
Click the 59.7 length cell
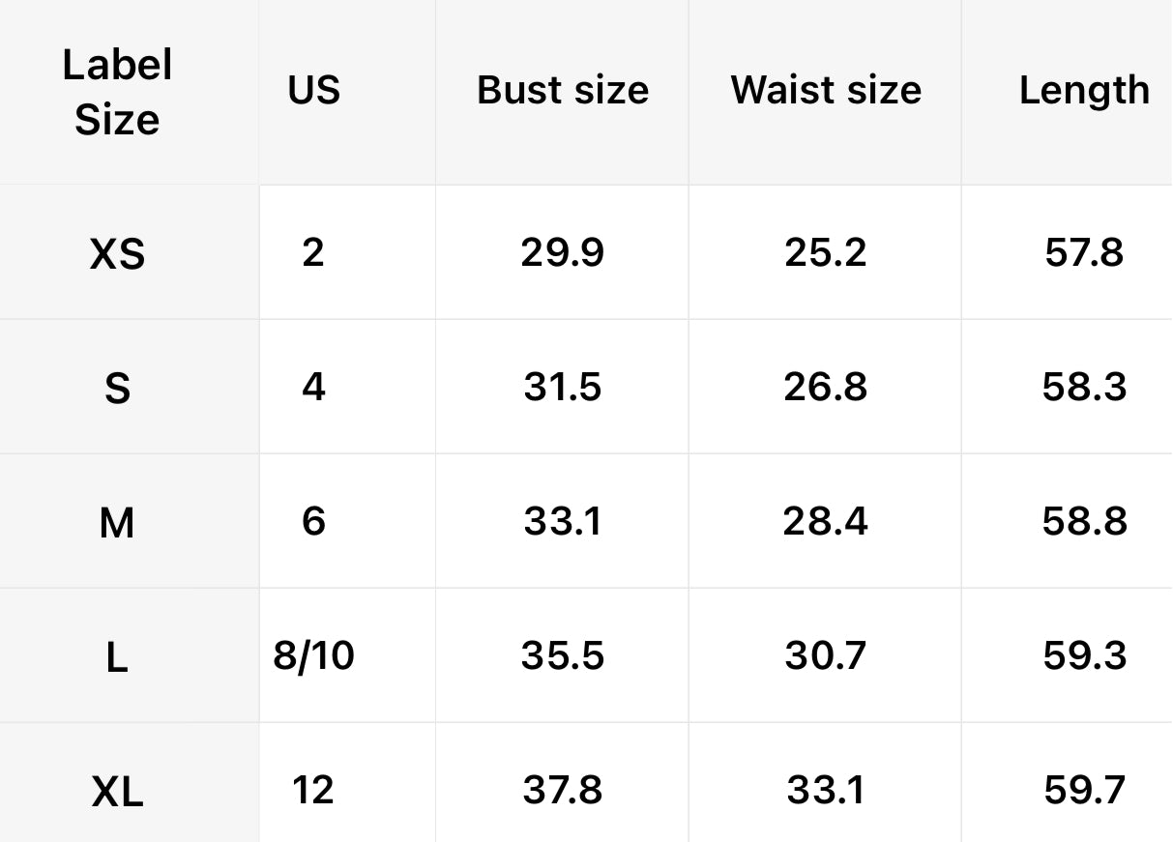(1084, 790)
